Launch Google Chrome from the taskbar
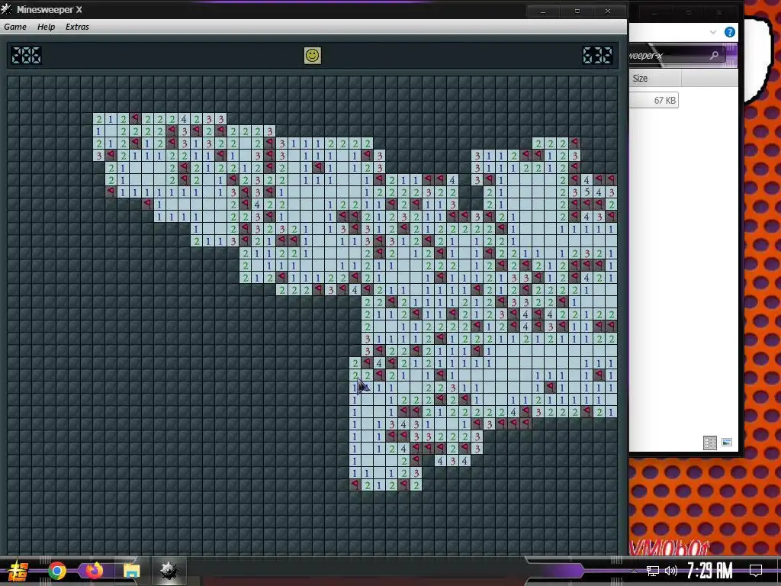 coord(56,571)
